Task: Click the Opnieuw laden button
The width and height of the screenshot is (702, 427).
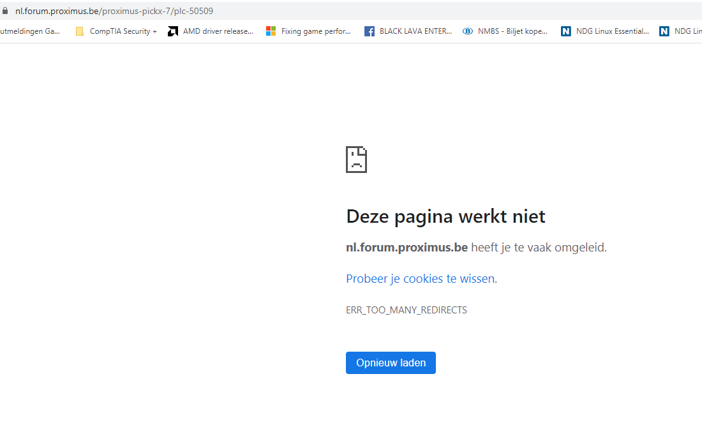Action: point(391,363)
